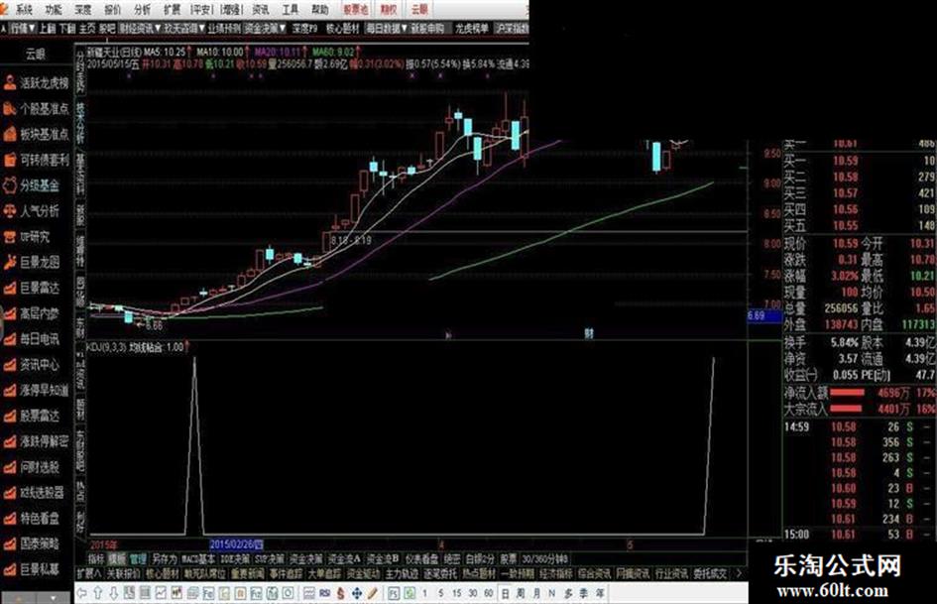Expand the sidebar bottom down-arrow button

54,597
